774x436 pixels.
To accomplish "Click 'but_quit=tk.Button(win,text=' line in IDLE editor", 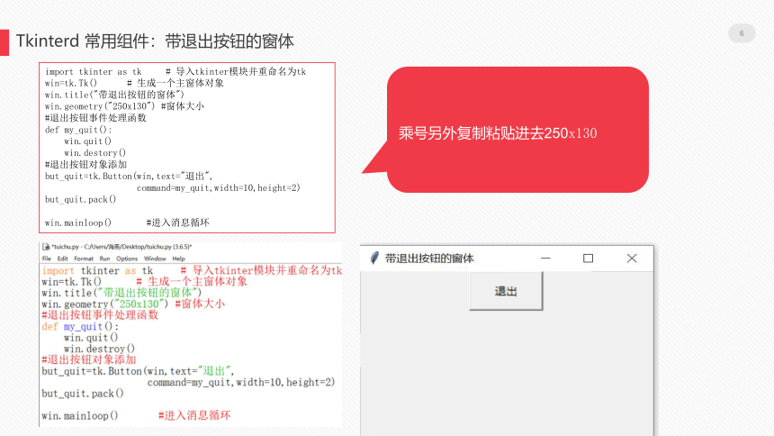I will pos(139,371).
